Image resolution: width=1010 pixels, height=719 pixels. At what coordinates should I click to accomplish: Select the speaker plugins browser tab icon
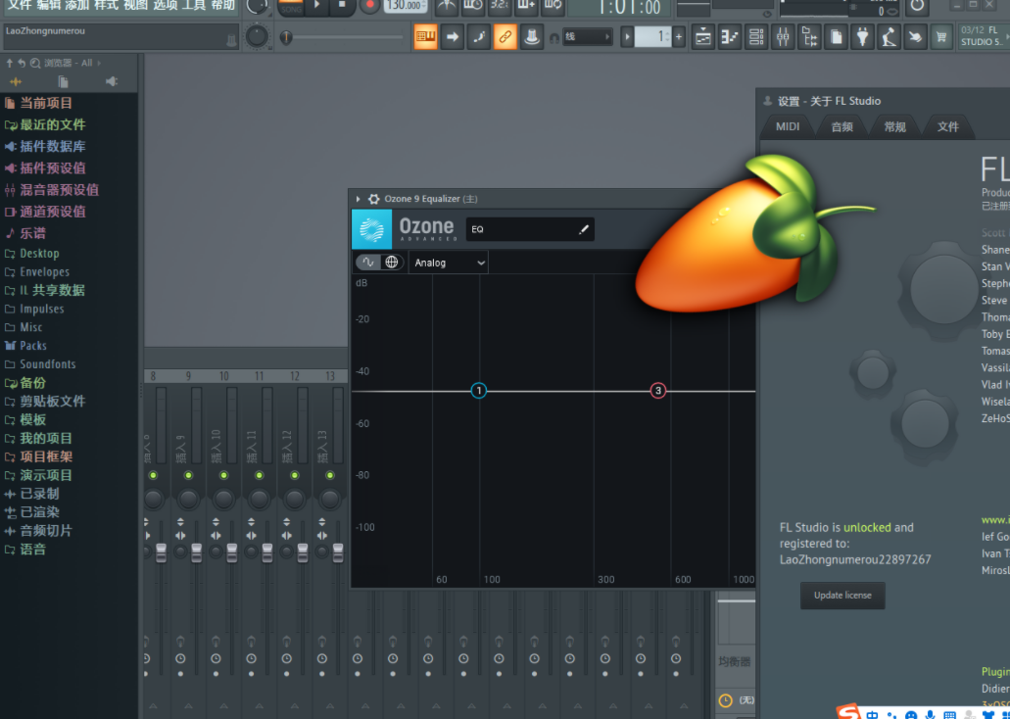(x=112, y=82)
